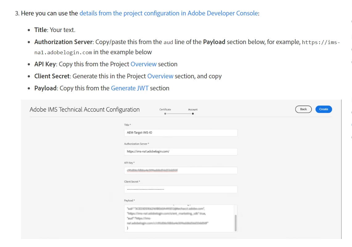Focus the API Key input field
The image size is (352, 247).
(x=181, y=171)
